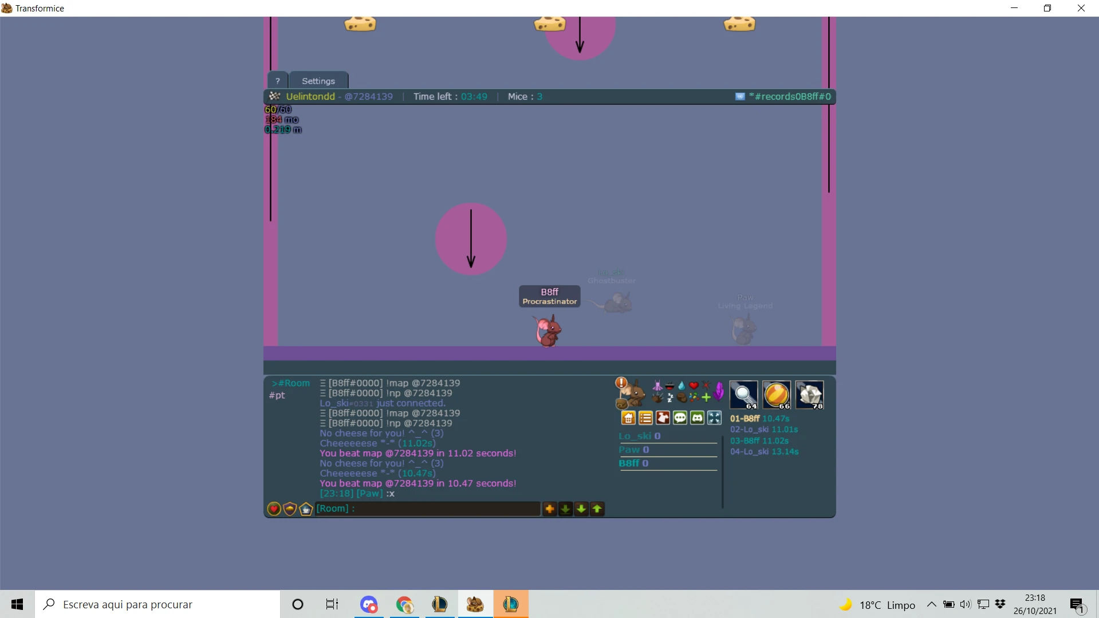Click the orange exclamation report icon
The height and width of the screenshot is (618, 1099).
pyautogui.click(x=621, y=383)
